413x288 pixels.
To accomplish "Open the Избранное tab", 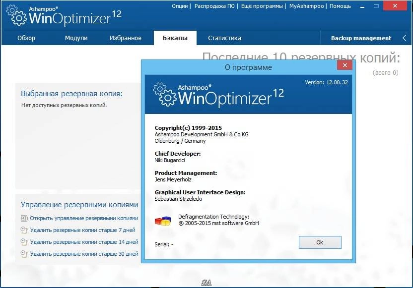I will click(126, 38).
